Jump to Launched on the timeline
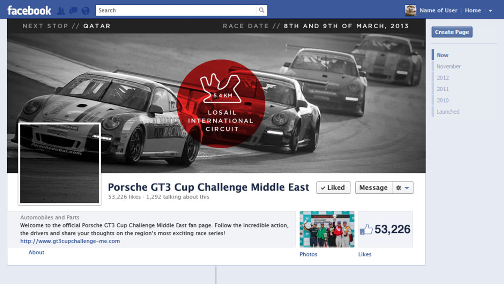Image resolution: width=504 pixels, height=284 pixels. [x=448, y=112]
